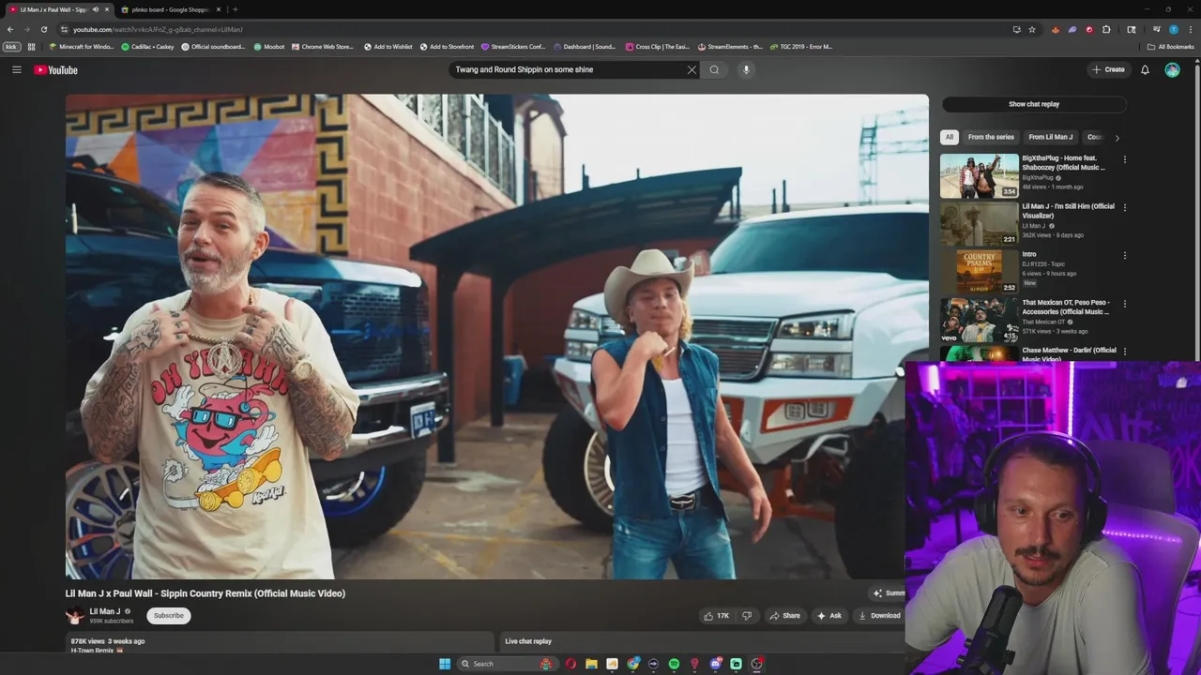This screenshot has height=675, width=1201.
Task: Open the StreamElements bookmark
Action: (x=729, y=46)
